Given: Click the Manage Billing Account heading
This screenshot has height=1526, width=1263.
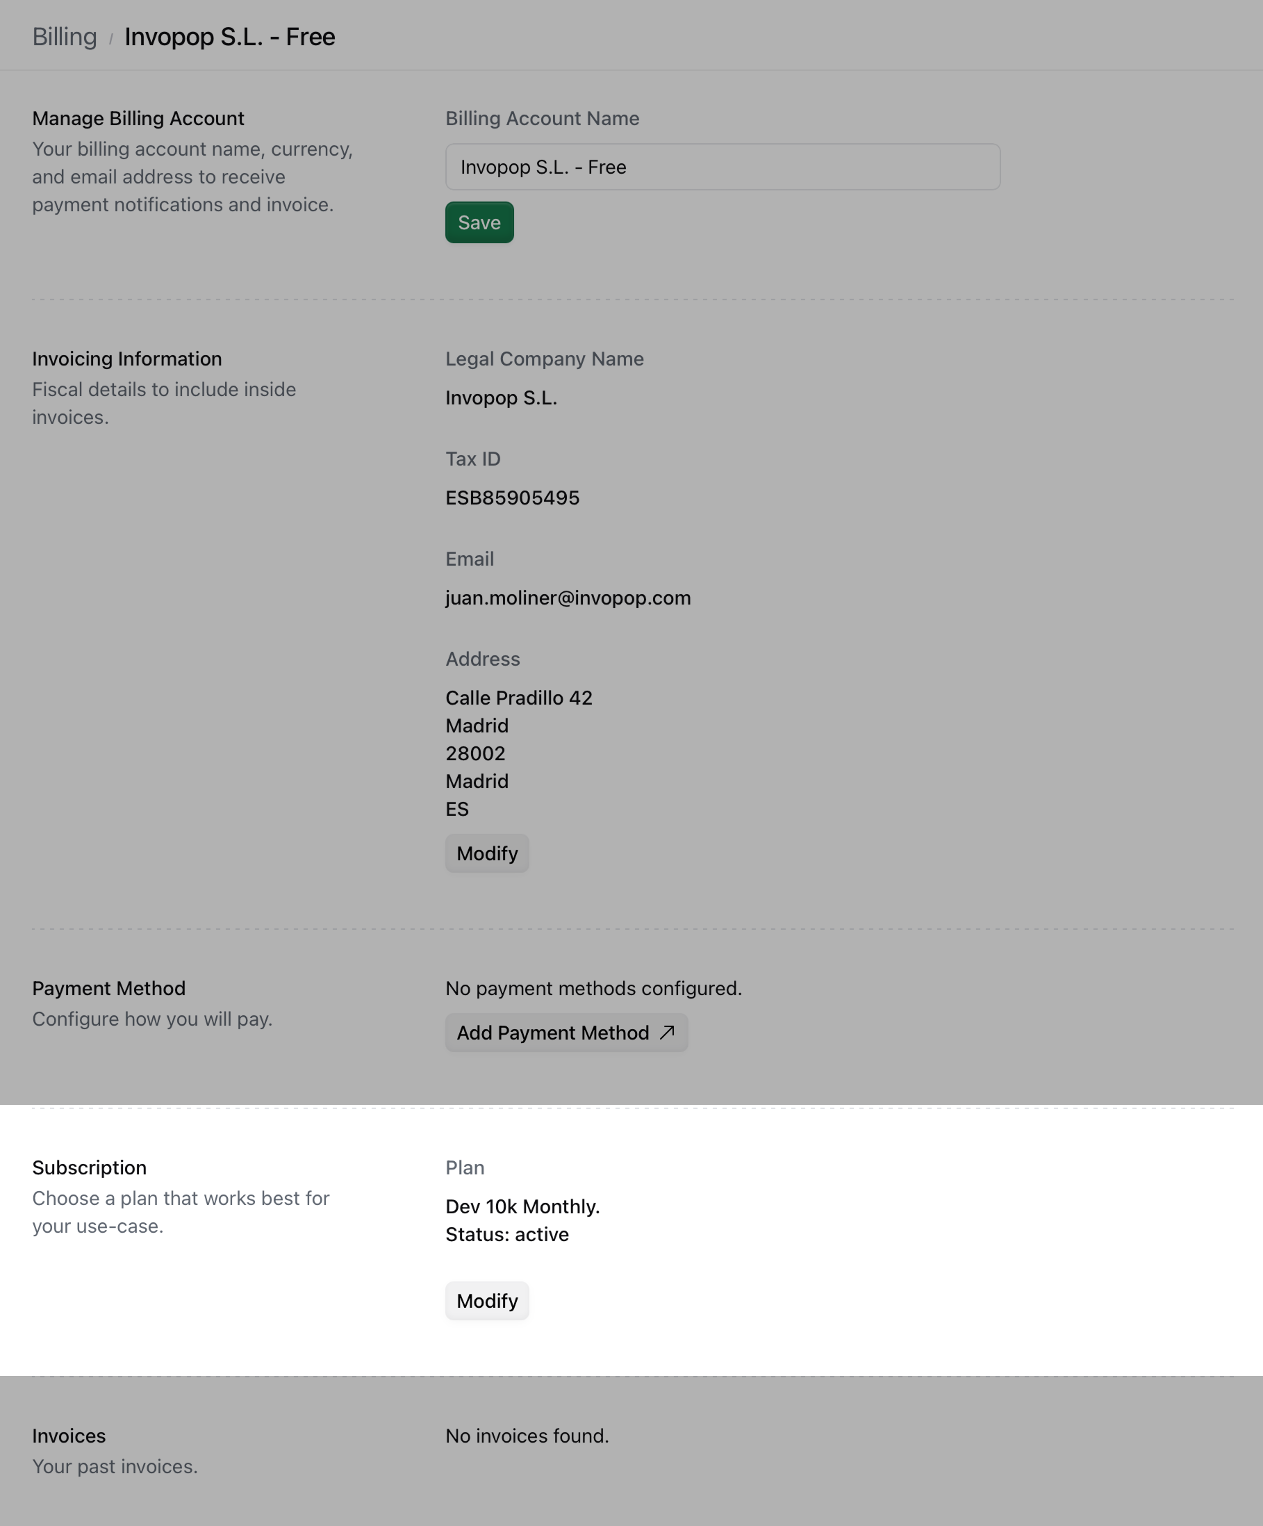Looking at the screenshot, I should [138, 118].
